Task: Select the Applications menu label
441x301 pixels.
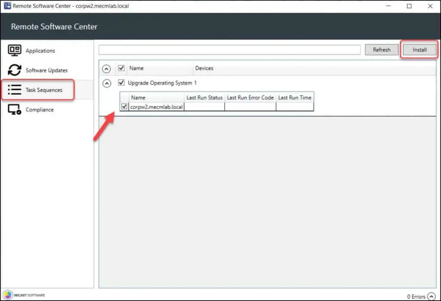Action: 40,51
